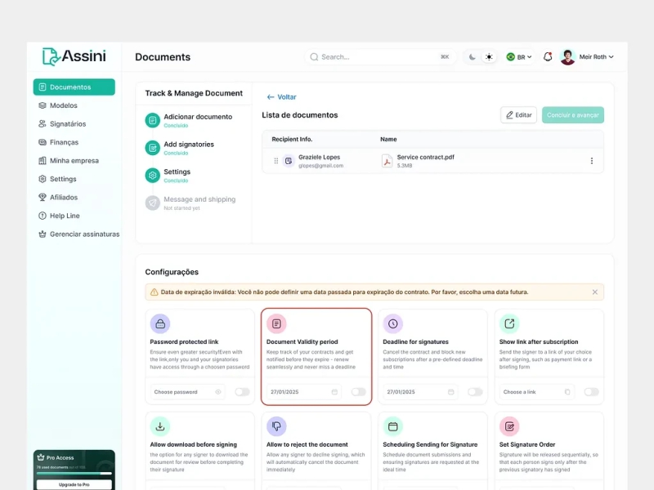Click the copy icon in Choose a link
The image size is (654, 490).
click(x=567, y=392)
